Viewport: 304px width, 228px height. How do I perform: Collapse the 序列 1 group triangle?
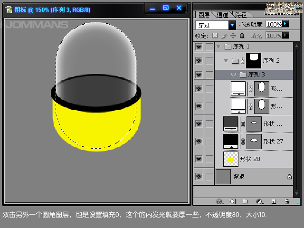tap(218, 47)
